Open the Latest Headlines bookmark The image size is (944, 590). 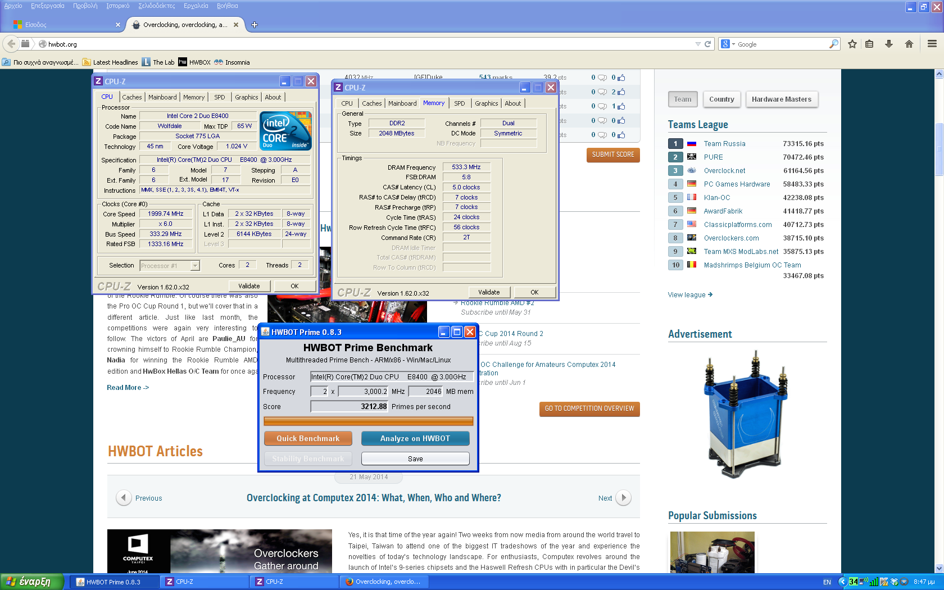(110, 62)
